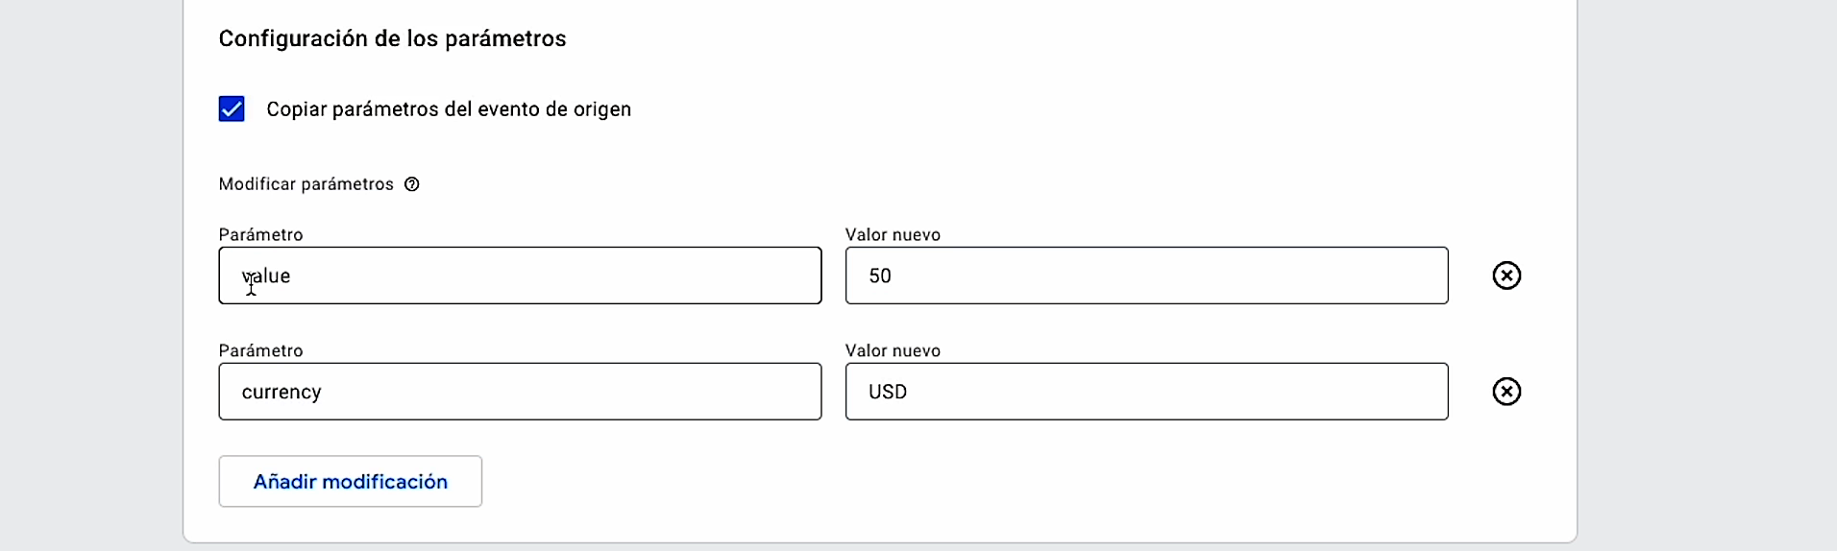Click the Valor nuevo label above USD
This screenshot has width=1837, height=551.
click(893, 351)
